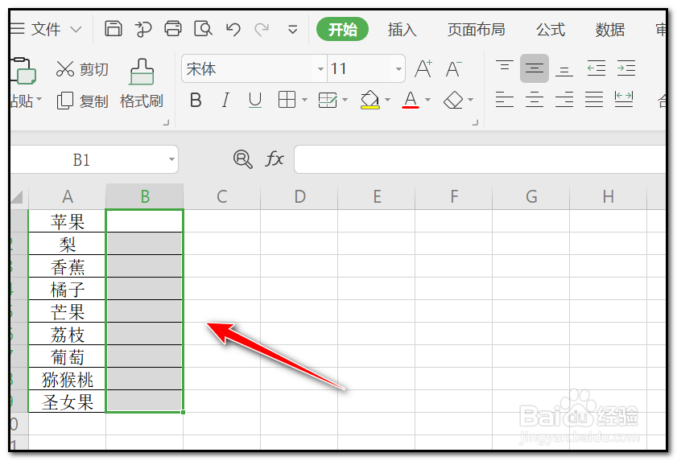Viewport: 677px width, 461px height.
Task: Click the fx insert function icon
Action: tap(275, 159)
